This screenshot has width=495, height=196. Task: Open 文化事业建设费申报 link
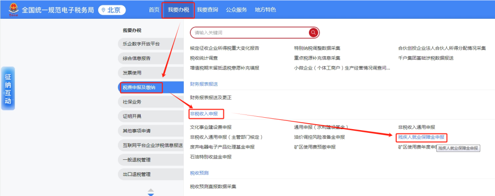tap(210, 127)
